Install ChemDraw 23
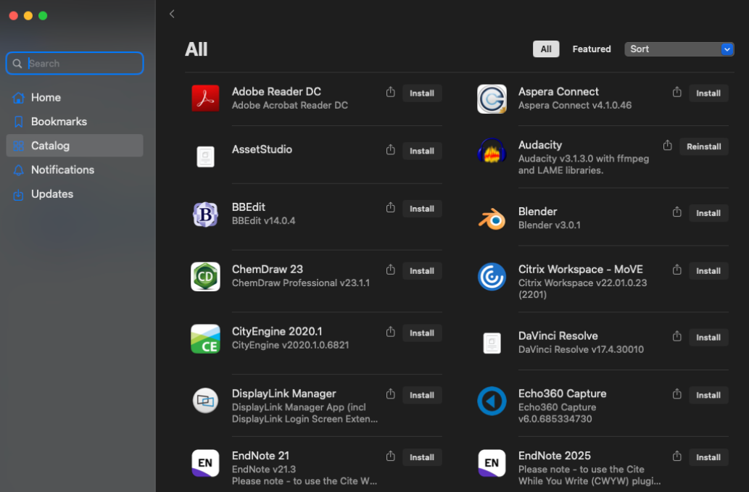 pos(422,270)
